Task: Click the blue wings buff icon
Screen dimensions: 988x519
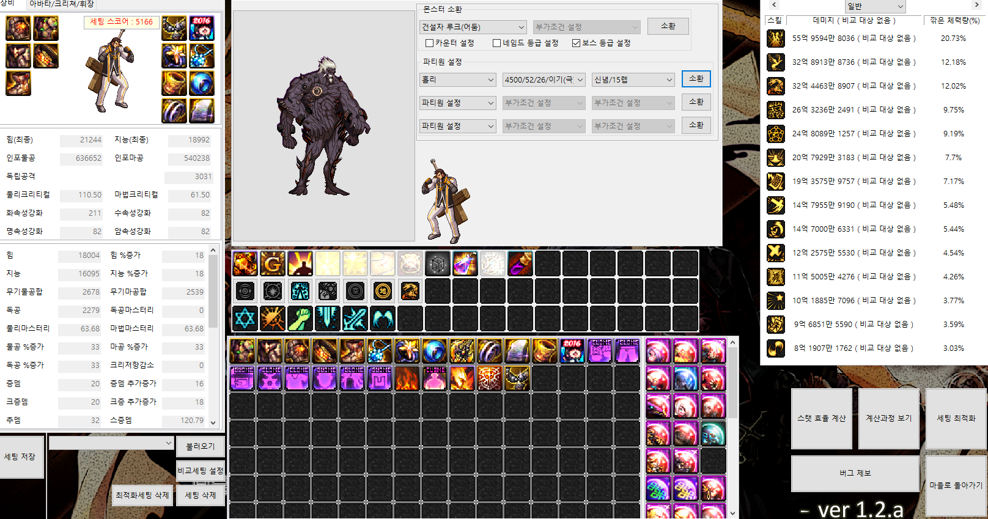Action: pos(383,318)
